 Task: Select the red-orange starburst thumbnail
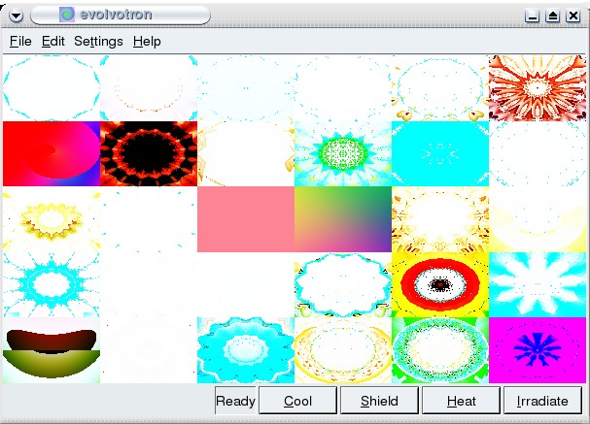click(538, 88)
